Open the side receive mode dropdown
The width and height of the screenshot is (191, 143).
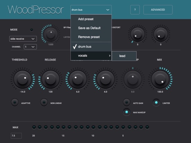tap(23, 39)
